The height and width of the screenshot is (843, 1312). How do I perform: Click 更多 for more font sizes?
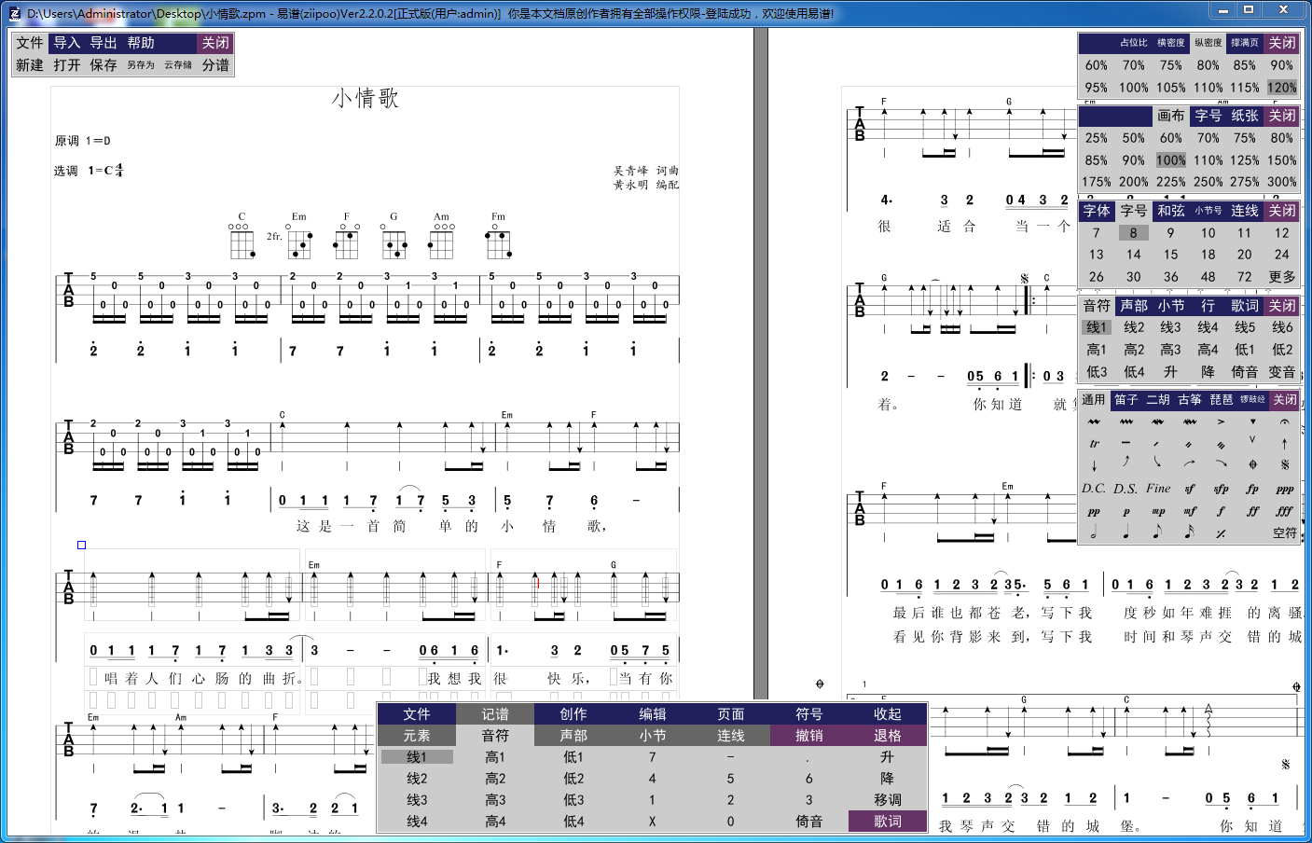[1282, 277]
